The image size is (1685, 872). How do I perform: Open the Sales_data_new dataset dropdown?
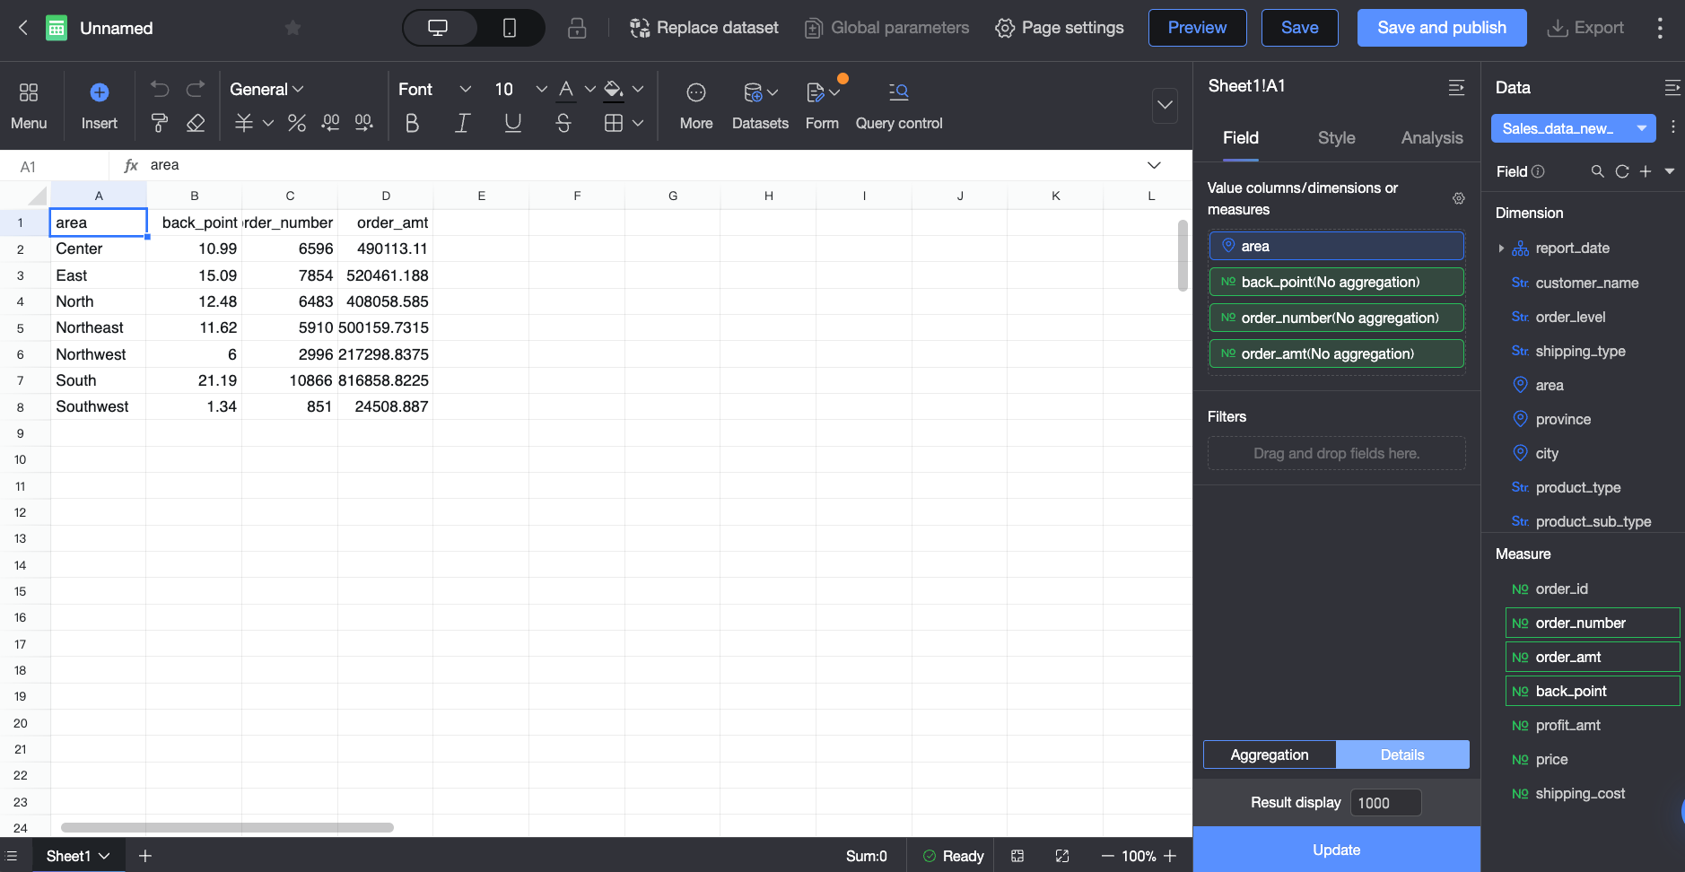tap(1573, 128)
